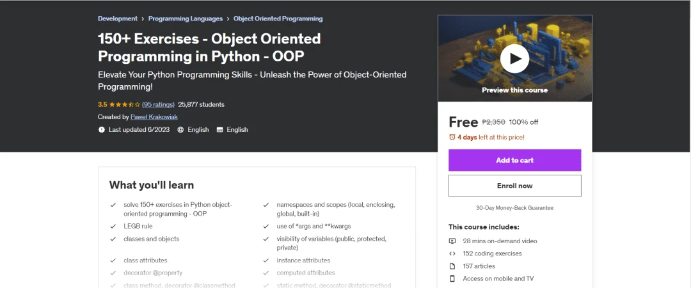The width and height of the screenshot is (691, 288).
Task: Open the 95 ratings link
Action: coord(158,104)
